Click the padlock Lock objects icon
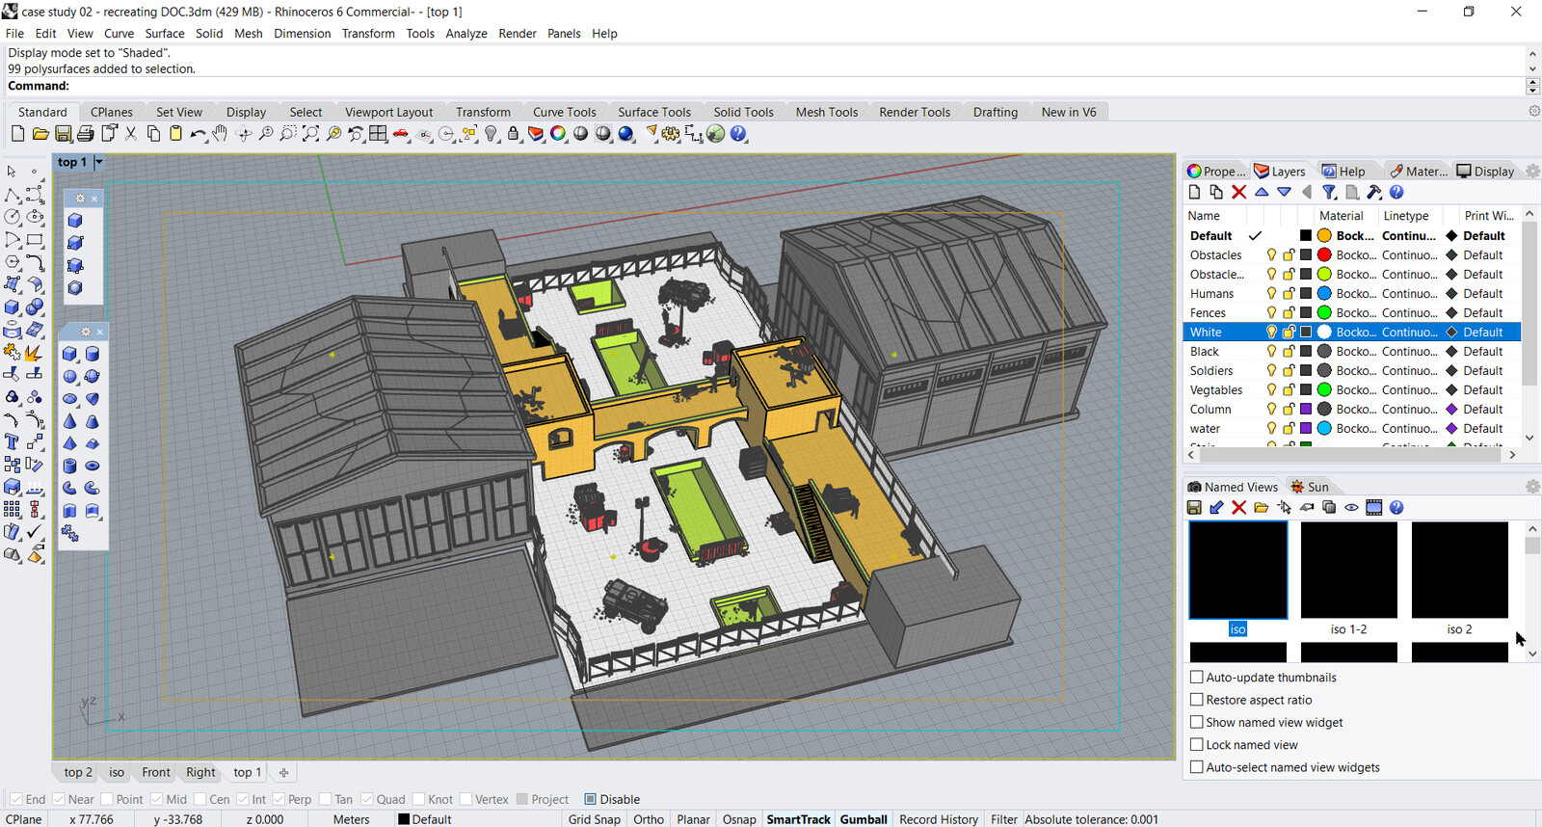1542x827 pixels. point(514,134)
